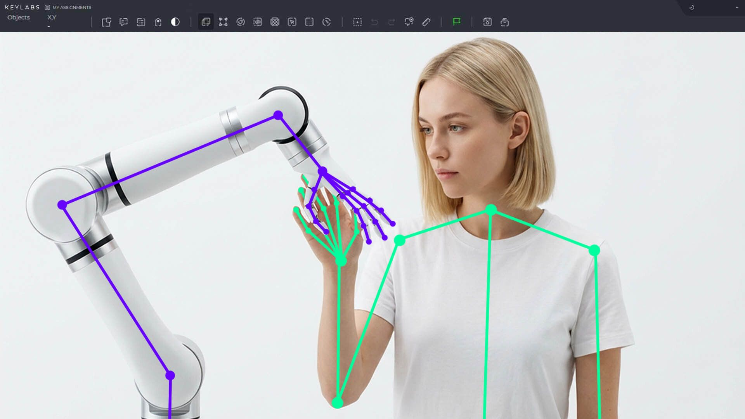The image size is (745, 419).
Task: Select the purple robot wrist keypoint
Action: coord(322,171)
